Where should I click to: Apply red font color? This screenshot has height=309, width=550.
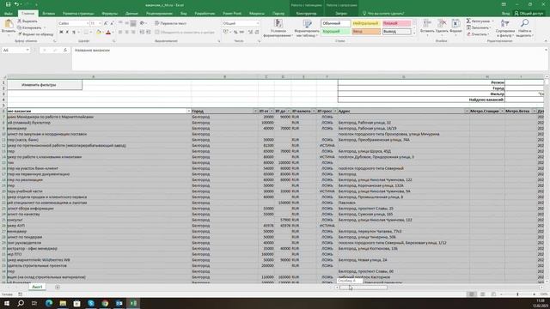(108, 33)
